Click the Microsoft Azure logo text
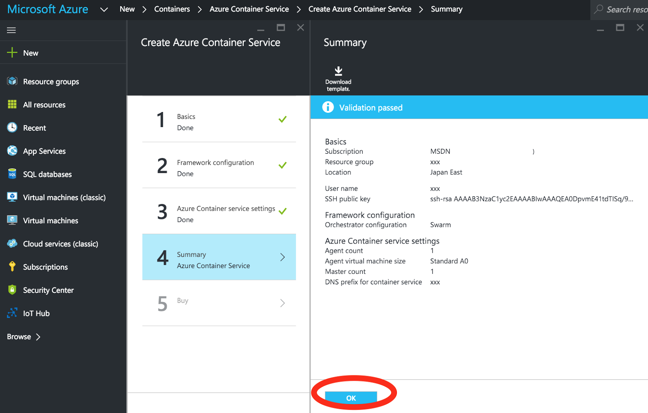The width and height of the screenshot is (648, 413). pos(47,9)
